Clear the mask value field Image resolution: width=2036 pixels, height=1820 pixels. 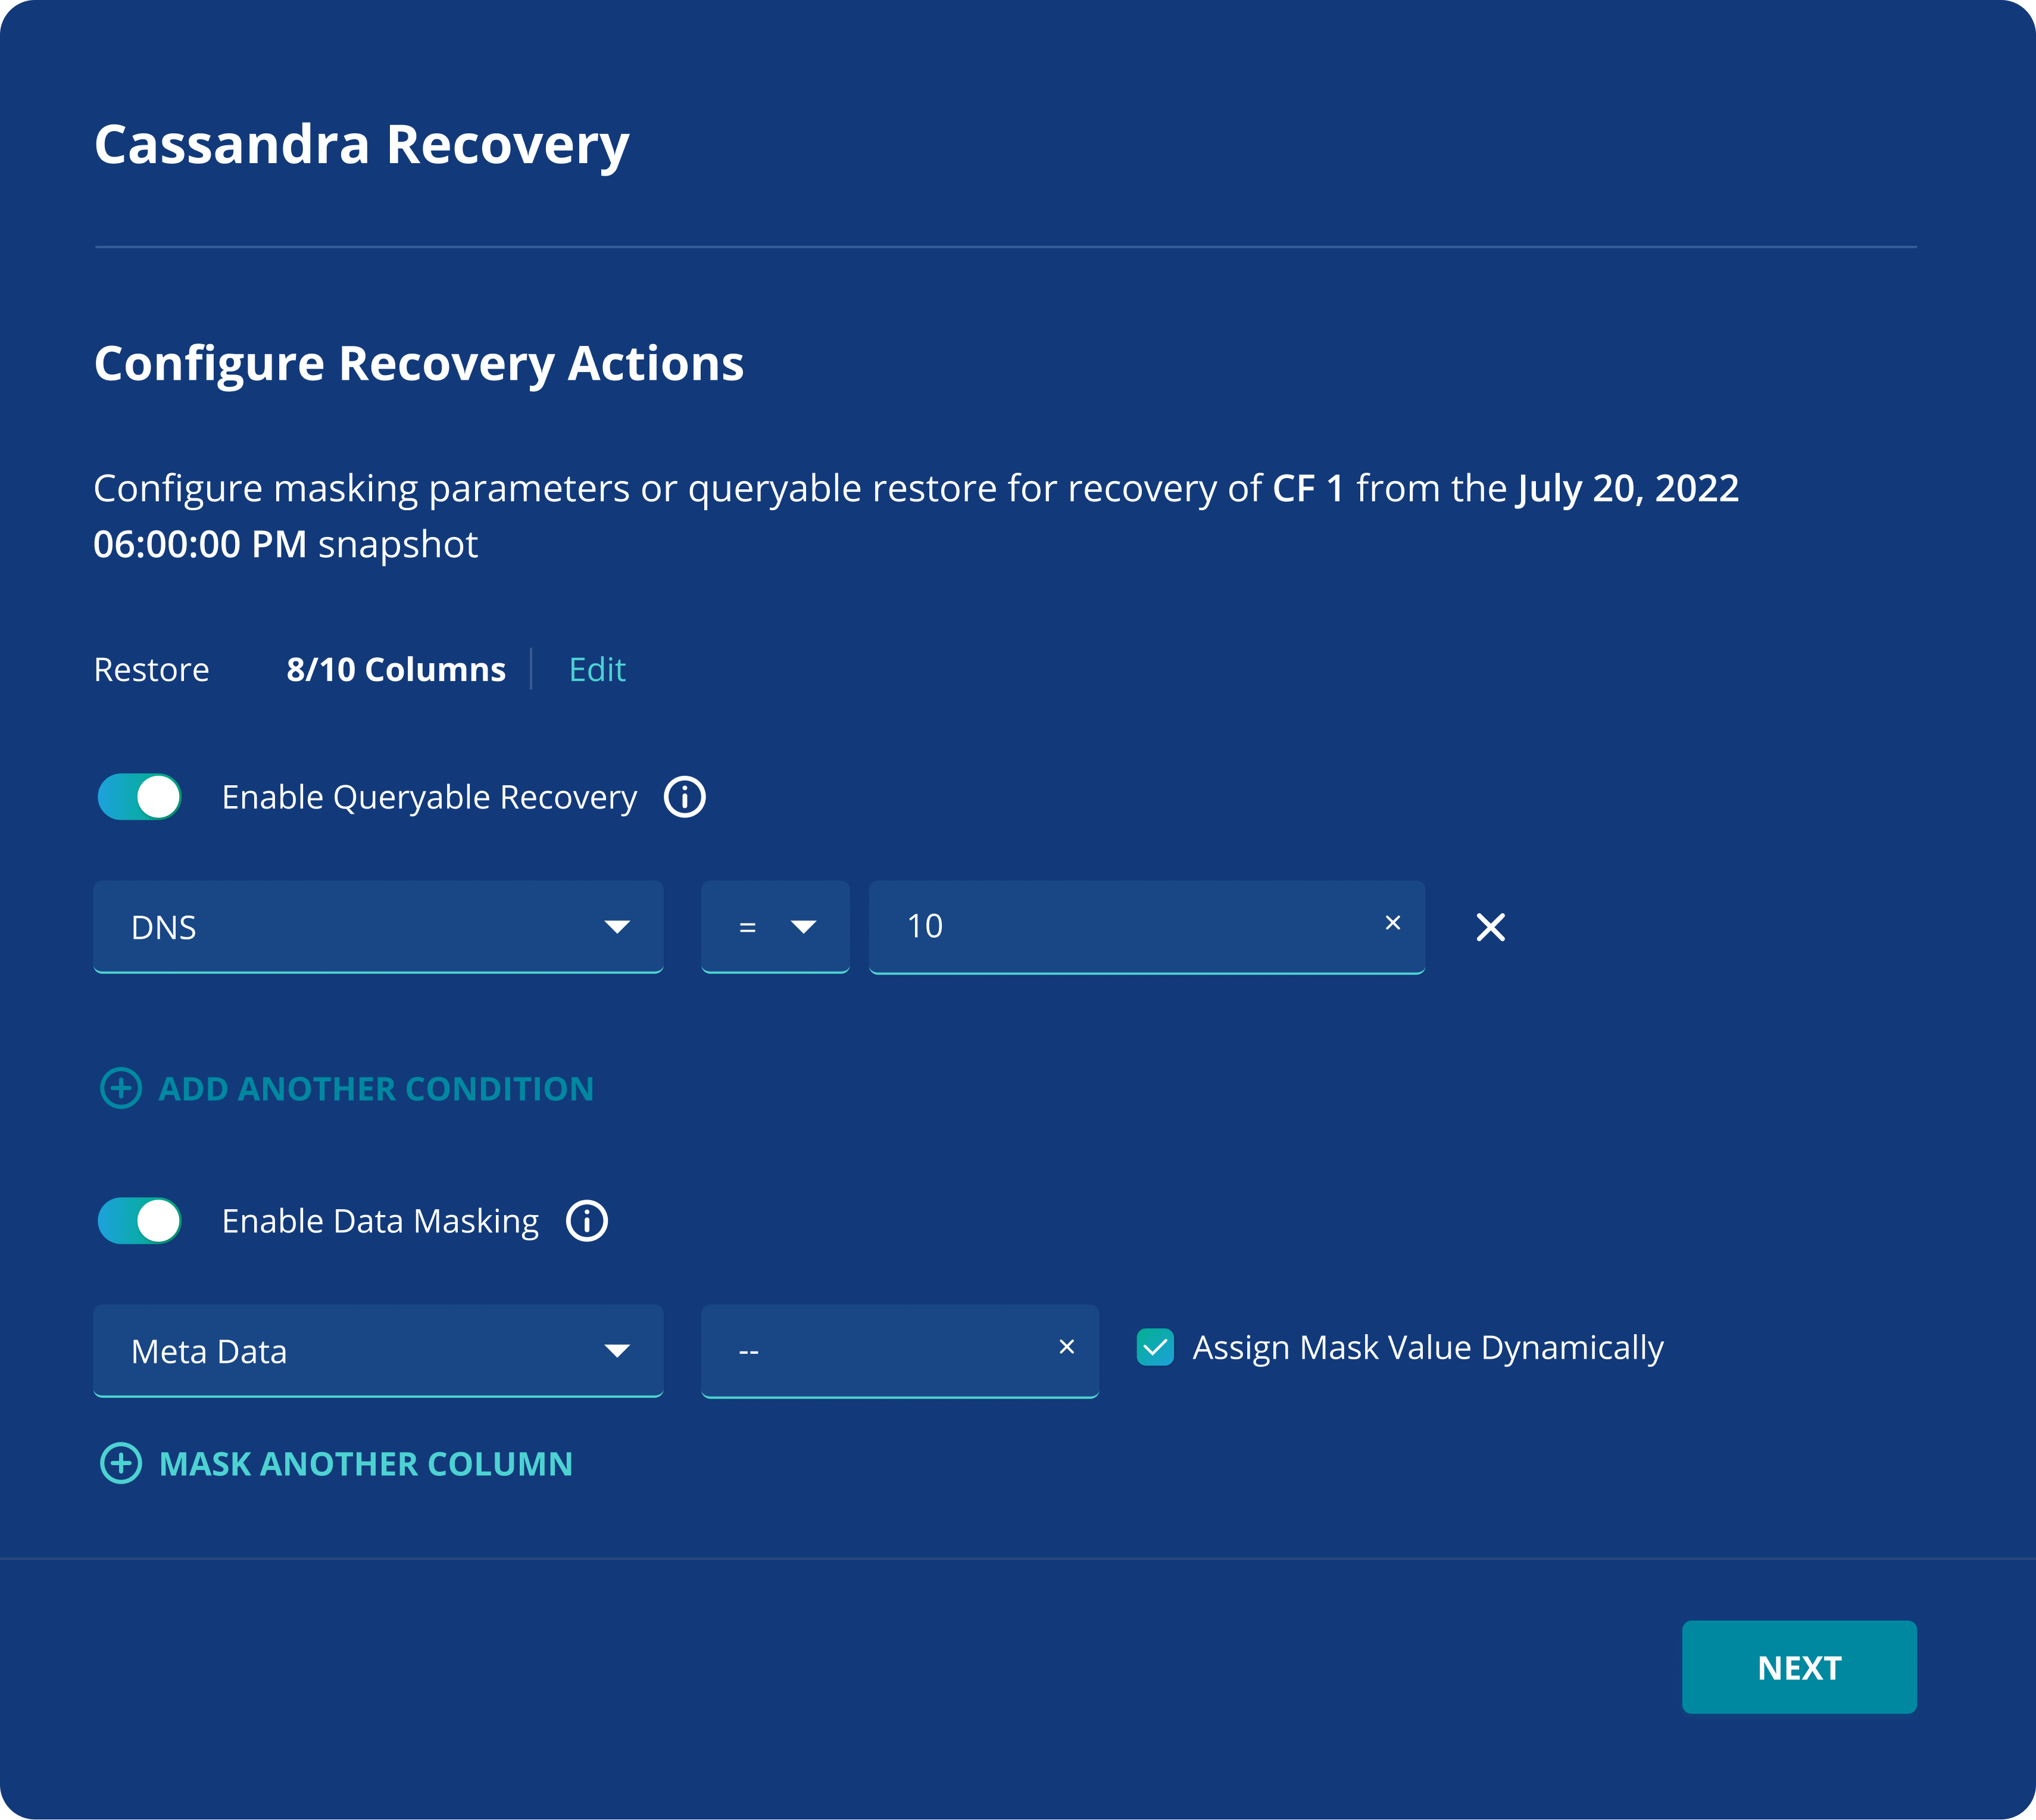(1067, 1347)
